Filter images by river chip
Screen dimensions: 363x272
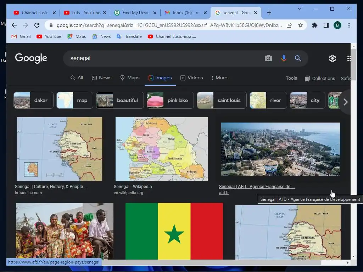[268, 100]
